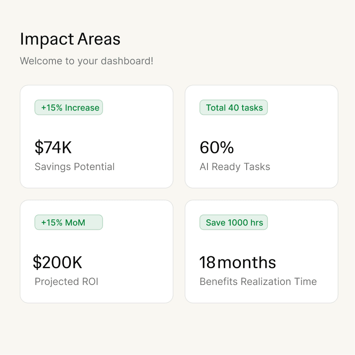Open the Benefits Realization Time label

coord(258,282)
